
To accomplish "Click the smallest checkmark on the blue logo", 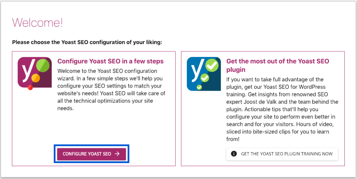I will coord(199,87).
